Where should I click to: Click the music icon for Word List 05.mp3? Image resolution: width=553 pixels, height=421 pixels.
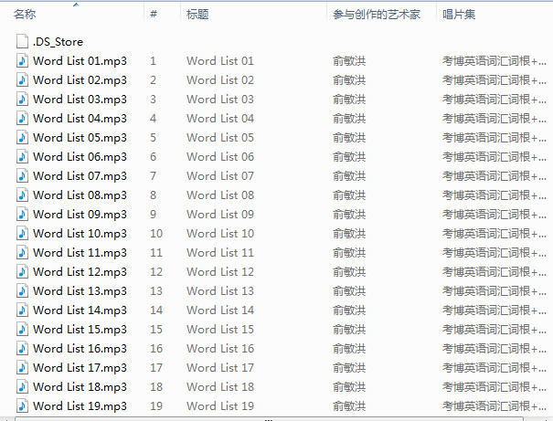coord(22,137)
